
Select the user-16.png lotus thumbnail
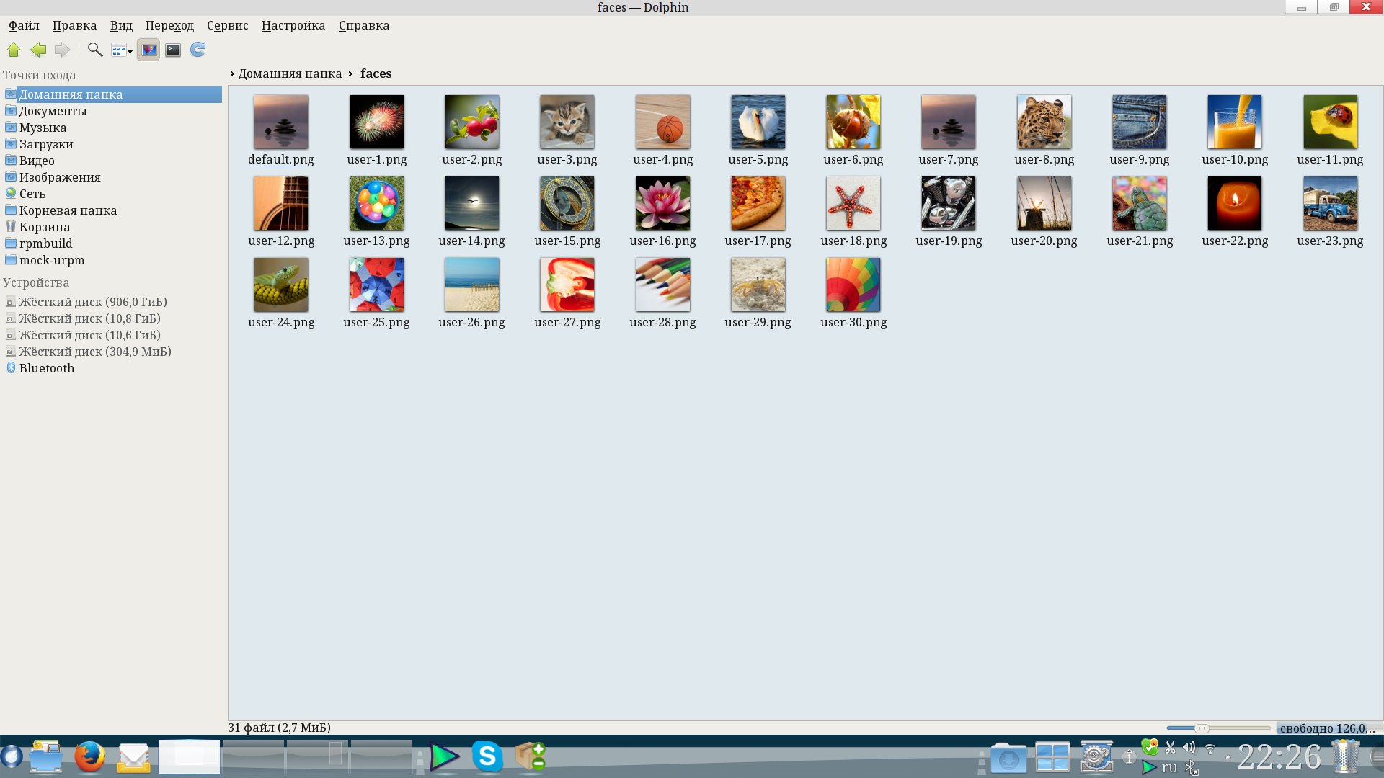pos(662,204)
